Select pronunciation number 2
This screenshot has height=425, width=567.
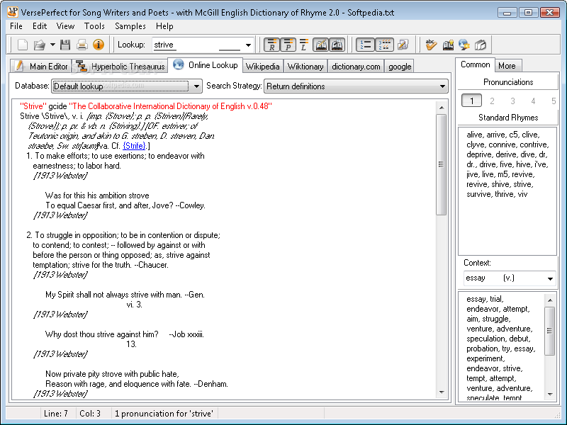click(492, 101)
